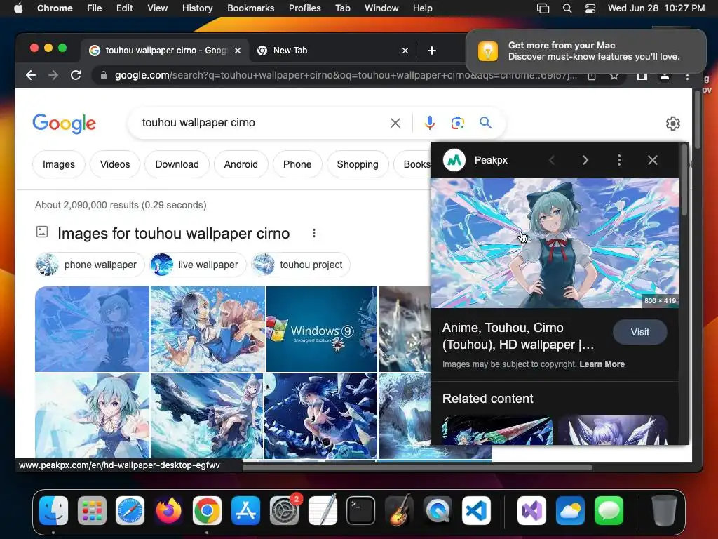
Task: Open the Peakpx source name link
Action: click(x=491, y=160)
